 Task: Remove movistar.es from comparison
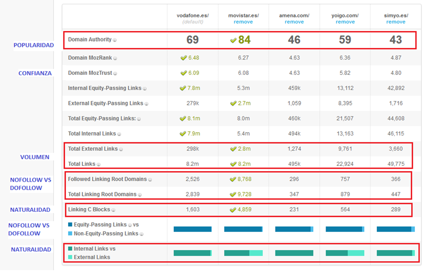243,22
